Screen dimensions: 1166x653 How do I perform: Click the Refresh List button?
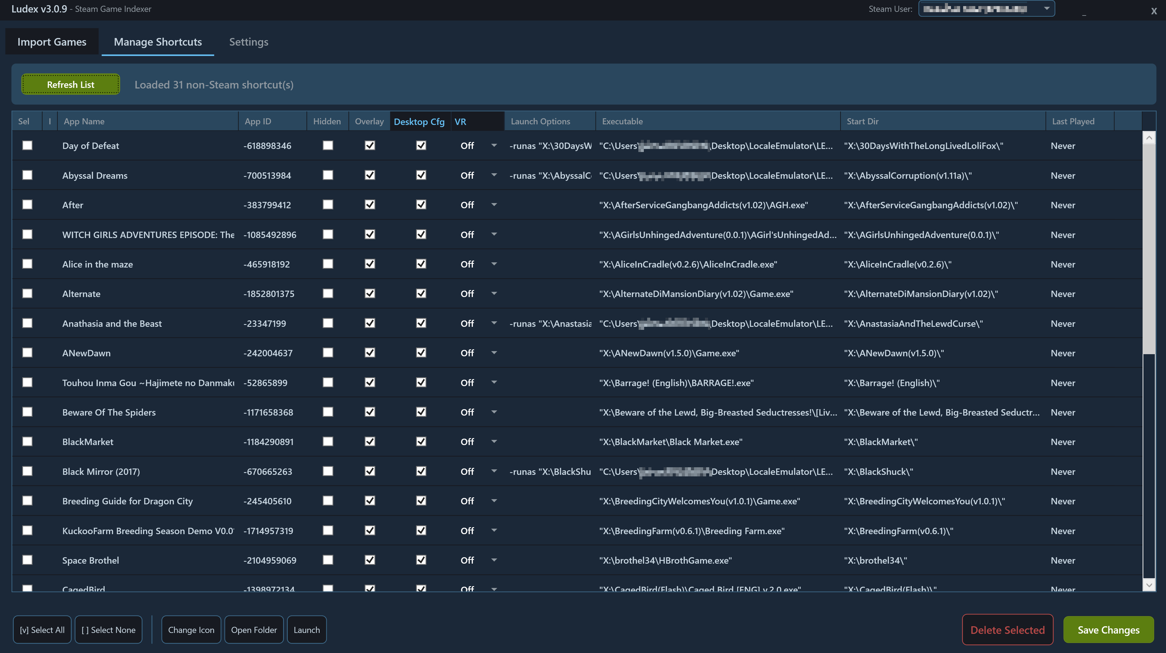coord(71,85)
